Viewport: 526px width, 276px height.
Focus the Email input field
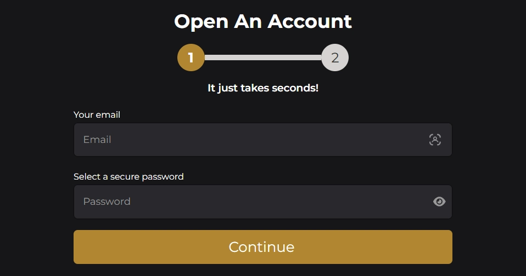(263, 140)
